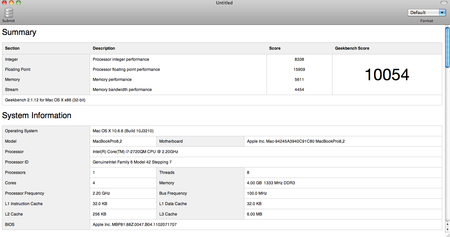The image size is (450, 237).
Task: Click 'Processor integer performance' description
Action: pos(121,59)
